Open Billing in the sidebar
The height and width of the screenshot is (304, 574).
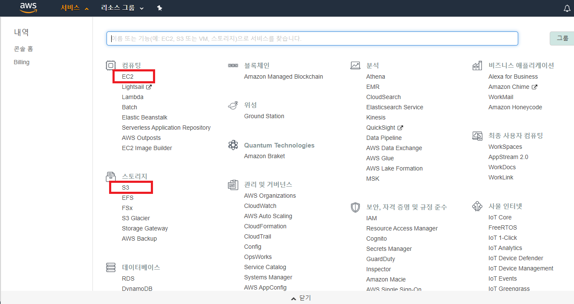tap(22, 62)
